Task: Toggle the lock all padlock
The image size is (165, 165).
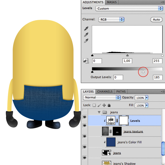Action: tap(109, 105)
